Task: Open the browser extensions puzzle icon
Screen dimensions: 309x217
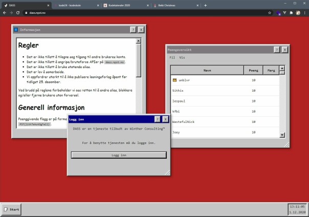Action: (x=291, y=13)
